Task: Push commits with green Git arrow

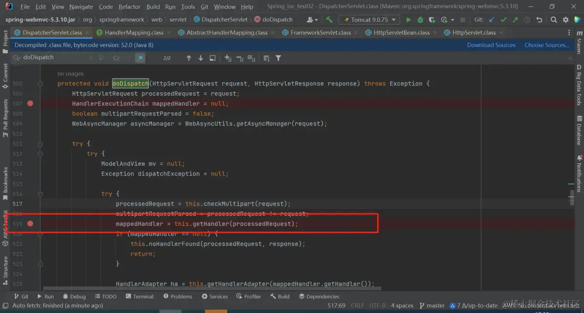Action: coord(515,19)
